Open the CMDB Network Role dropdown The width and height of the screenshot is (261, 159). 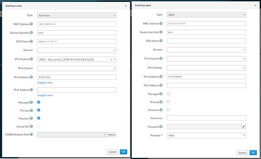coord(72,135)
